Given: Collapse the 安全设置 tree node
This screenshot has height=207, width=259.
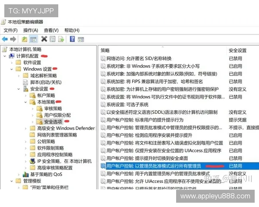Looking at the screenshot, I should click(19, 89).
